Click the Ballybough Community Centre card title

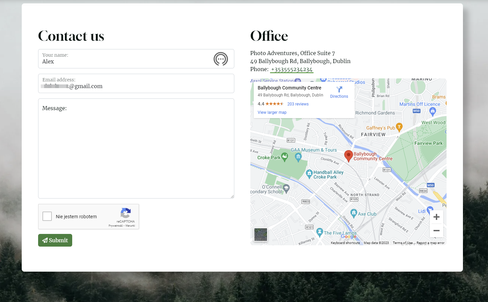click(289, 88)
